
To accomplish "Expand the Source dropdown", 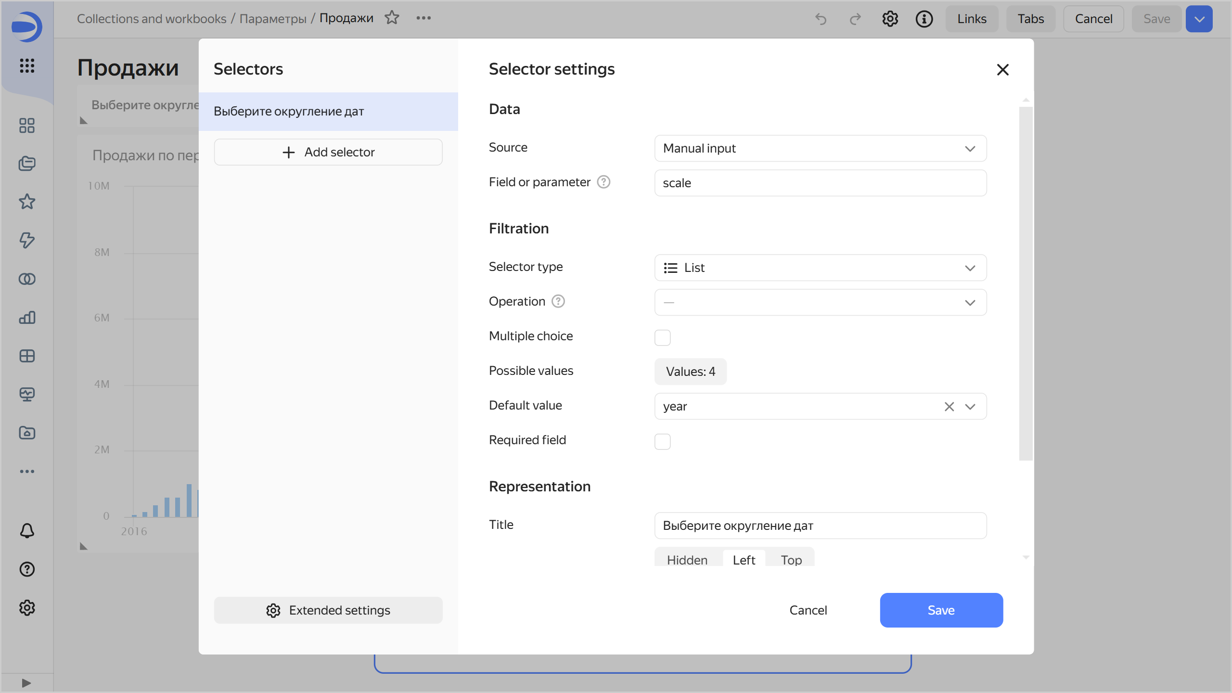I will pyautogui.click(x=820, y=148).
